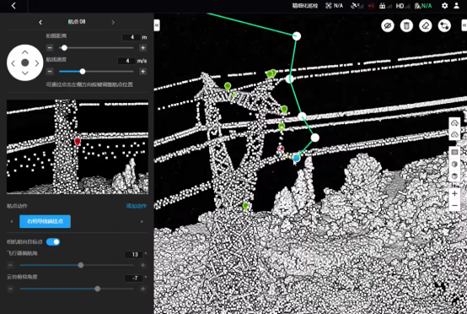Click the upper cloud icon in the right sidebar
Image resolution: width=467 pixels, height=314 pixels.
point(454,123)
